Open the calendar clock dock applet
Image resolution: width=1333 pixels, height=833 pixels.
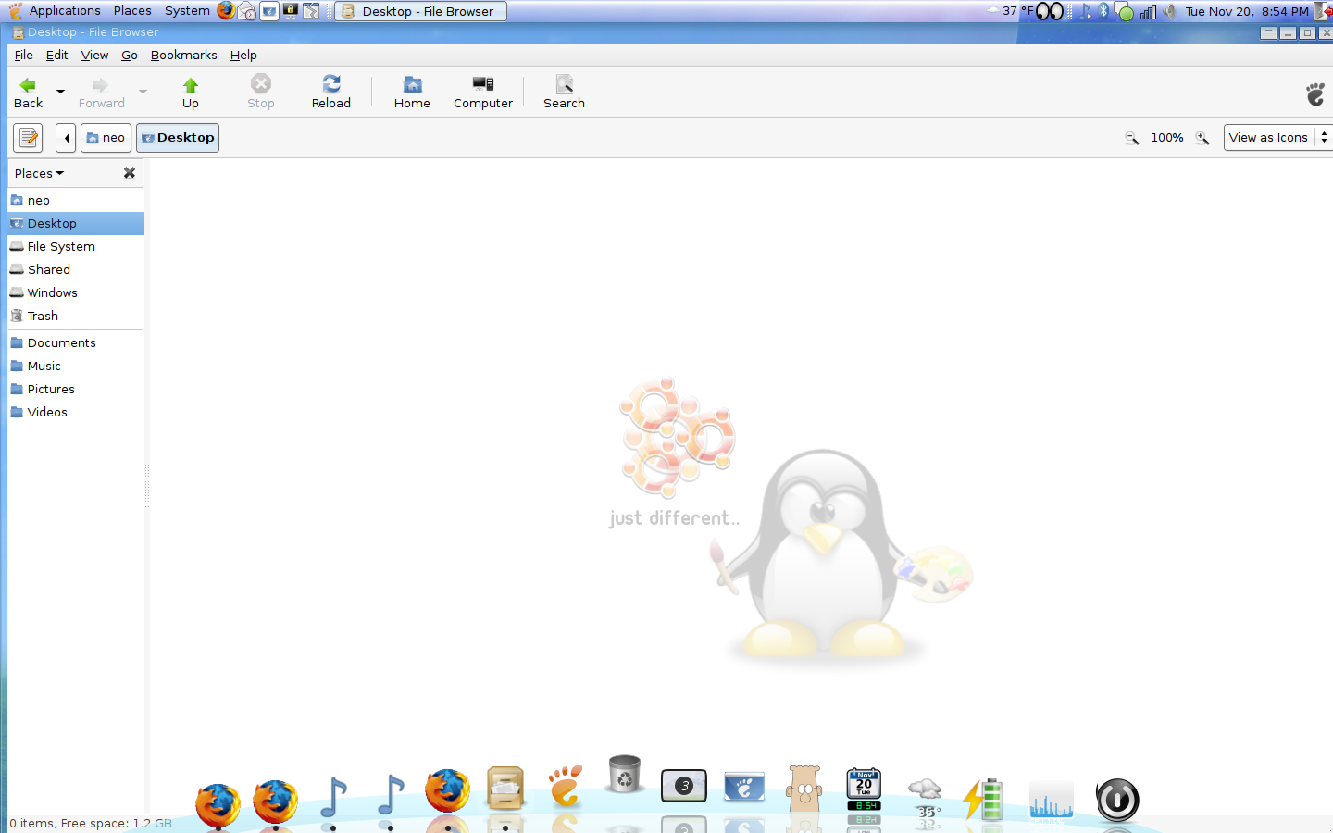864,789
